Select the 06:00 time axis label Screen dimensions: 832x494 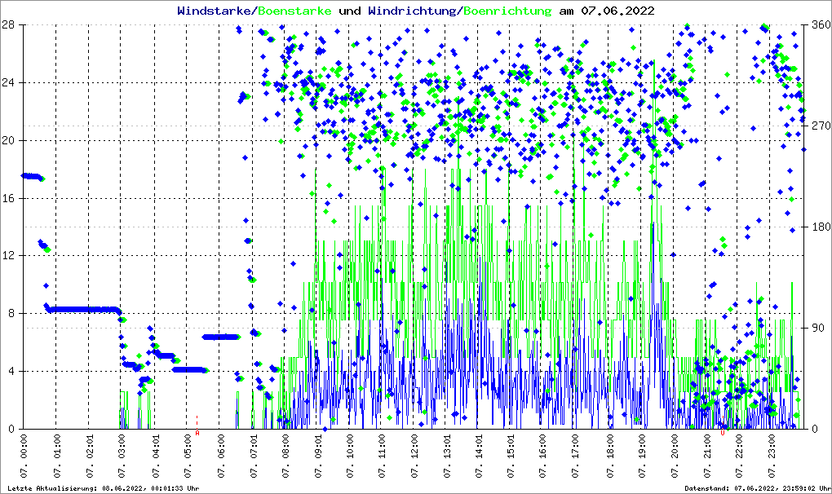220,457
